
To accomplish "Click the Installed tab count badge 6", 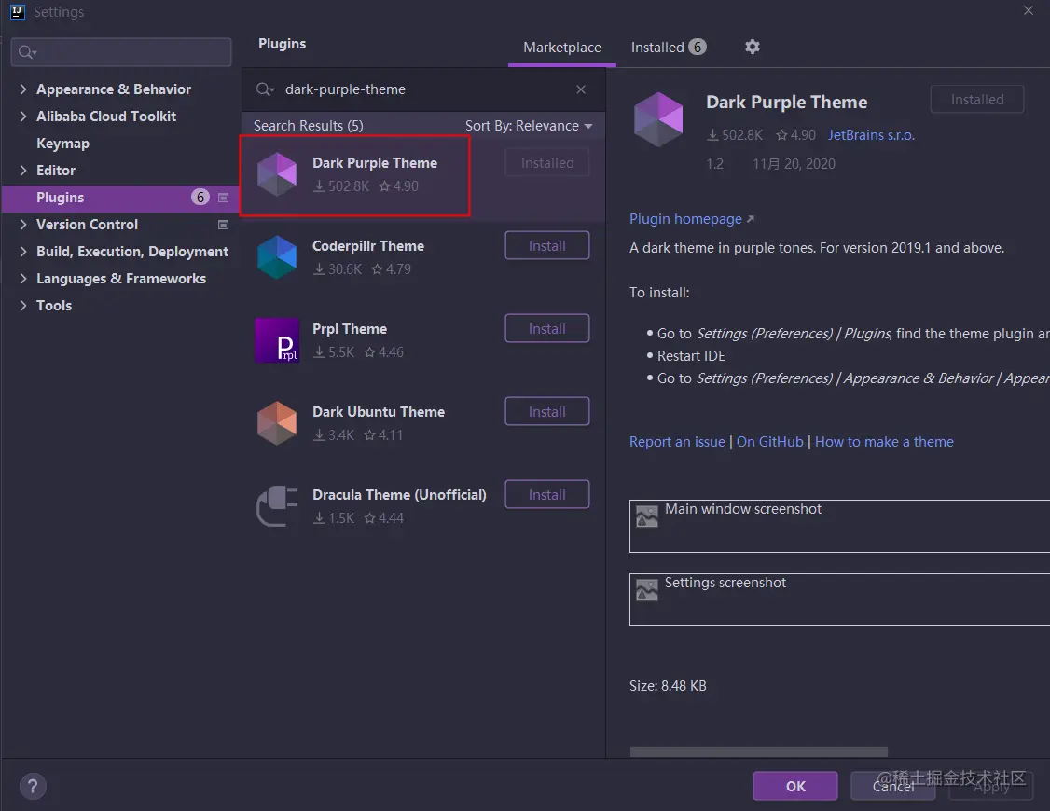I will [698, 47].
